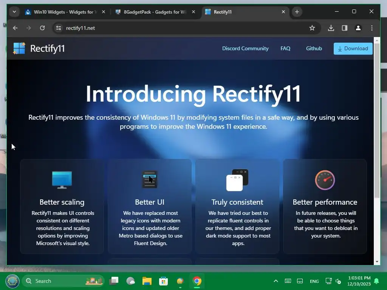Open Chrome downloads panel
Screen dimensions: 387x290
point(331,28)
